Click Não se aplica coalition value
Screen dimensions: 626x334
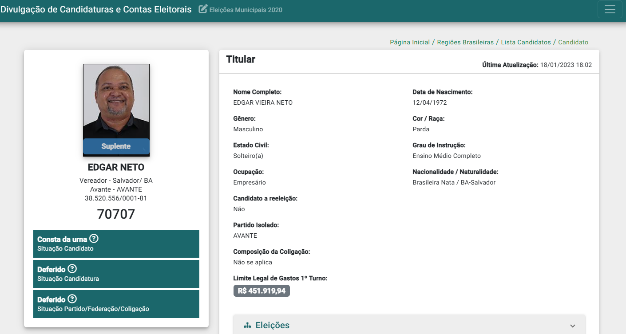tap(253, 262)
